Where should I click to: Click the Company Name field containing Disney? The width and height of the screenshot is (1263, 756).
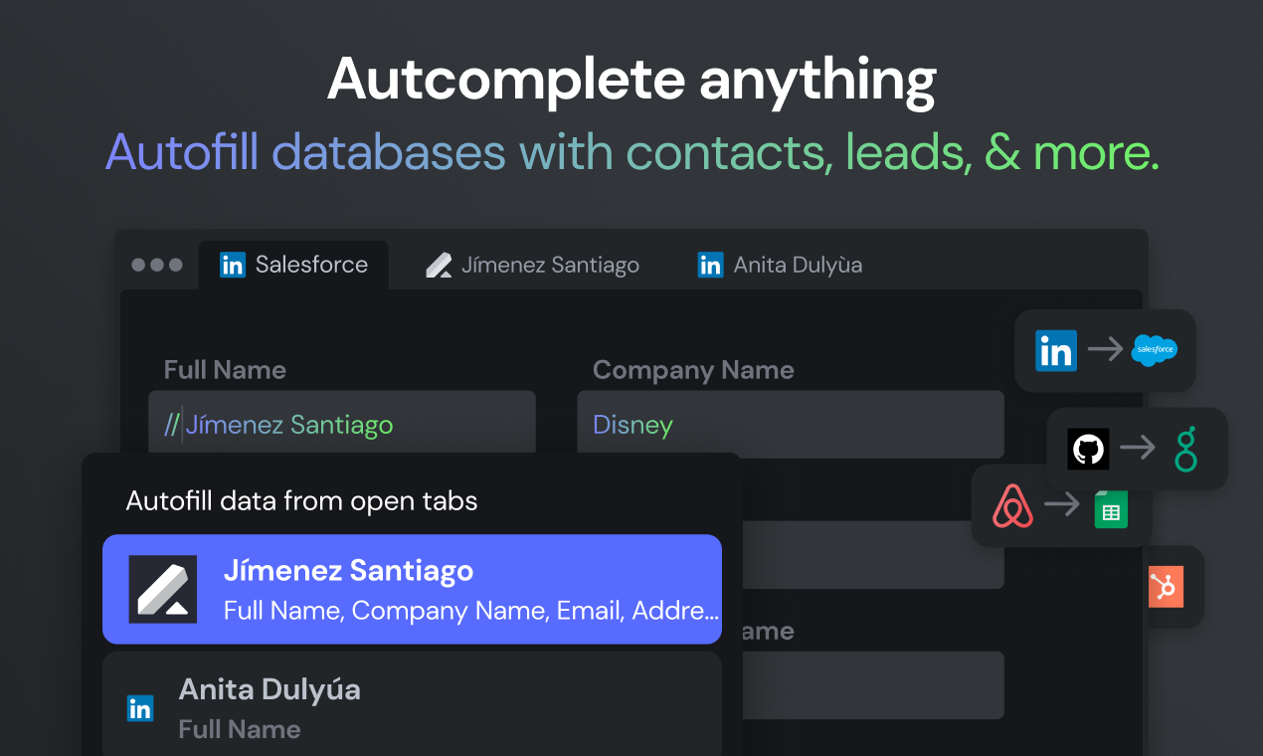point(791,425)
